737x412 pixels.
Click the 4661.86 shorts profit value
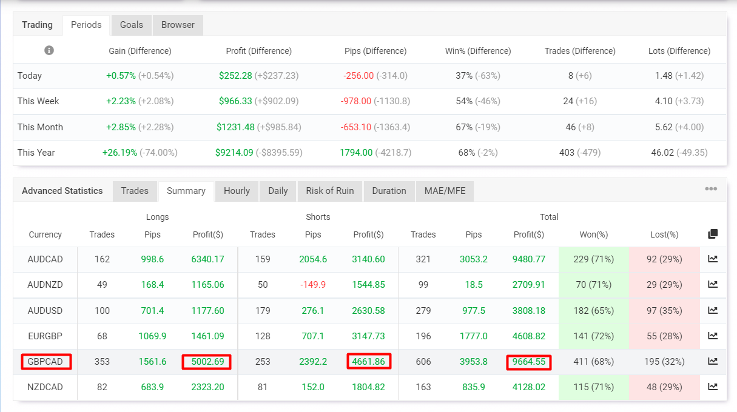point(369,362)
